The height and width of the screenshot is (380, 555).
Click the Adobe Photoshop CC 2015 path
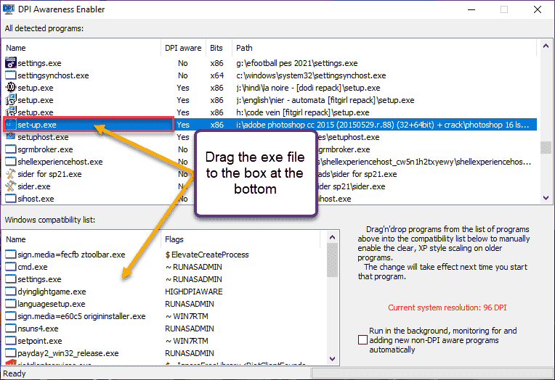tap(383, 125)
